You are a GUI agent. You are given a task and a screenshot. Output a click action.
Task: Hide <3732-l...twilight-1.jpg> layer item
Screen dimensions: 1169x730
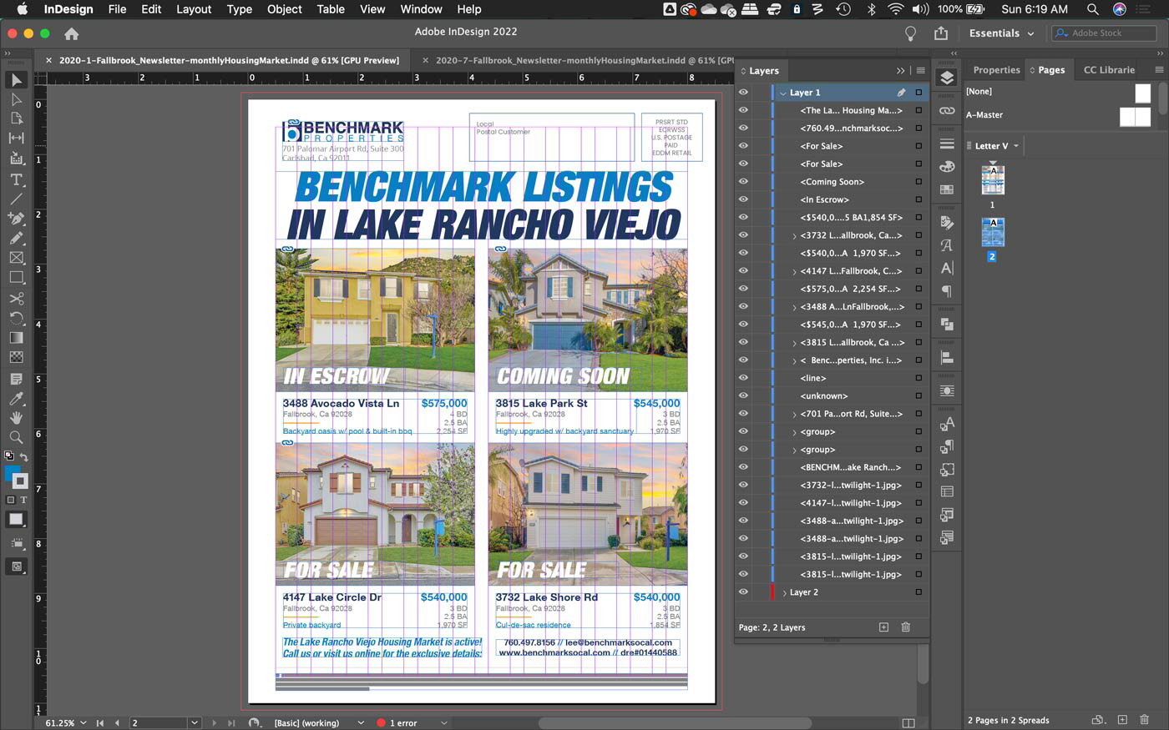pos(743,485)
